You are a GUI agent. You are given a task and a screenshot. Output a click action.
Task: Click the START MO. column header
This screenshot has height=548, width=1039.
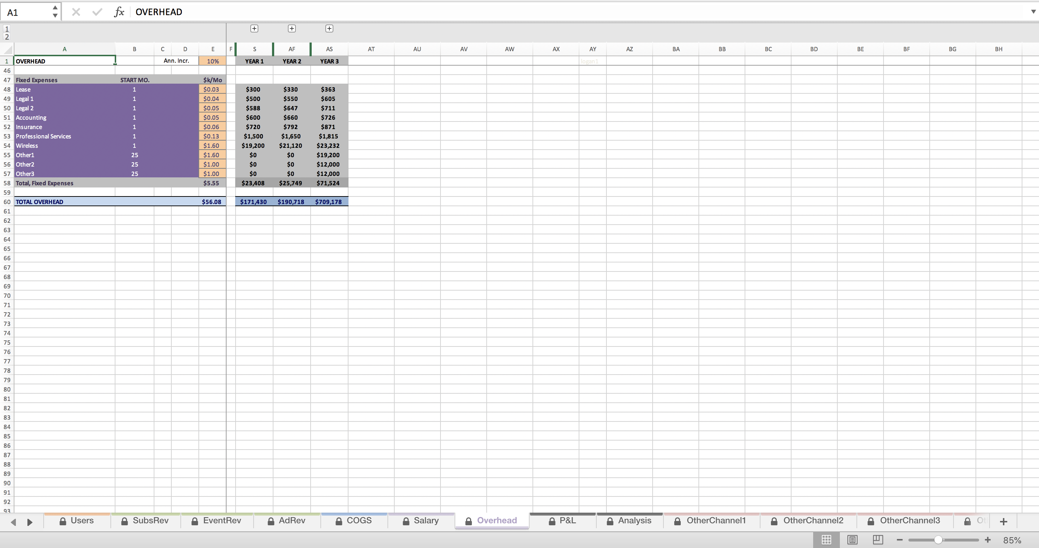[x=135, y=80]
